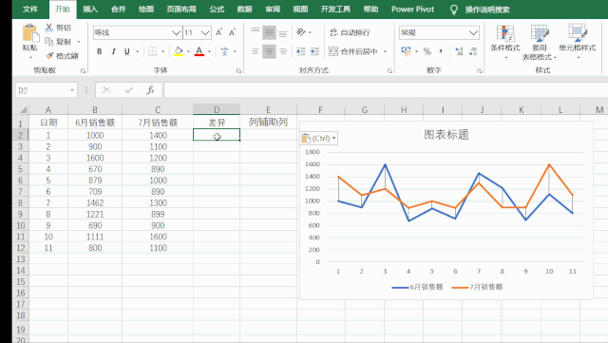Image resolution: width=608 pixels, height=343 pixels.
Task: Apply the red font color
Action: pyautogui.click(x=199, y=51)
